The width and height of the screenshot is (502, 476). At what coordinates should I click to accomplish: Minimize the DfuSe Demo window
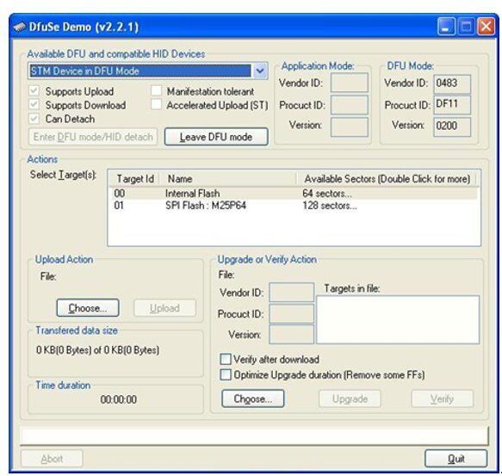pos(446,26)
